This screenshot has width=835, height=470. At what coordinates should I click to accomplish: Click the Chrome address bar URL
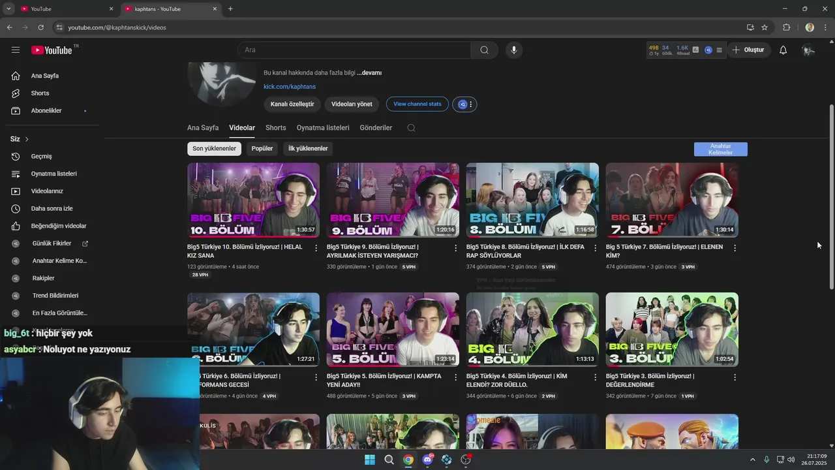(117, 27)
